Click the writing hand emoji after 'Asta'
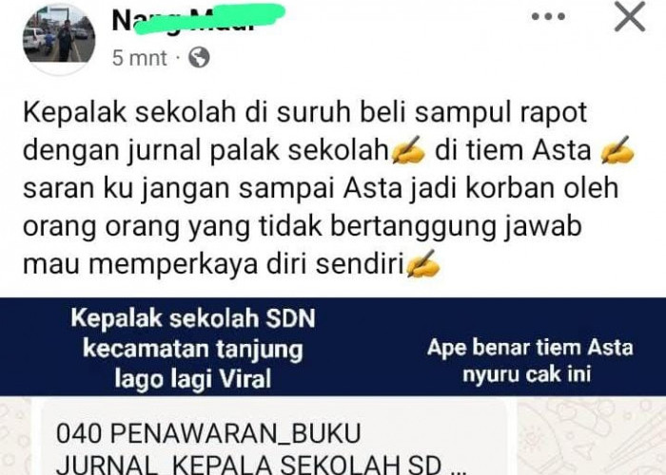The width and height of the screenshot is (666, 475). click(x=618, y=150)
